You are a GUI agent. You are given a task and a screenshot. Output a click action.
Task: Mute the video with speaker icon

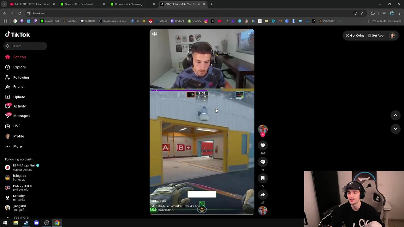155,34
